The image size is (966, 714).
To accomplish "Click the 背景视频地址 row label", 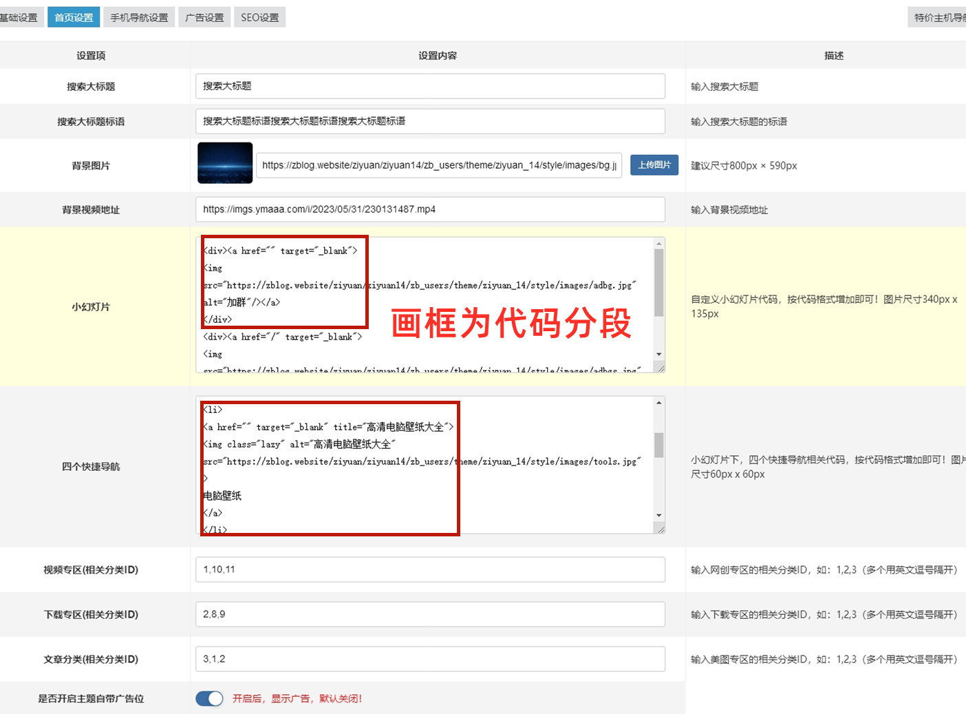I will tap(91, 210).
